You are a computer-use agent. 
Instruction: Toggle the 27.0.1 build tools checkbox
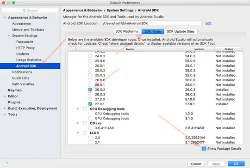[90, 104]
